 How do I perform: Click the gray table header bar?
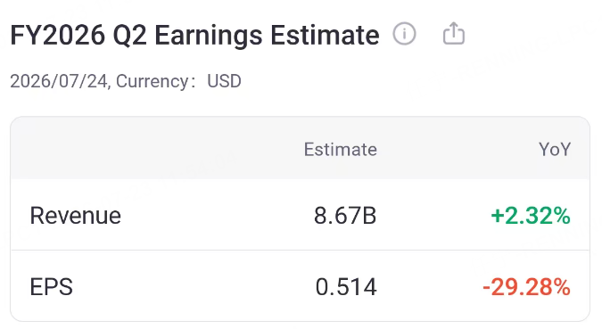(300, 148)
